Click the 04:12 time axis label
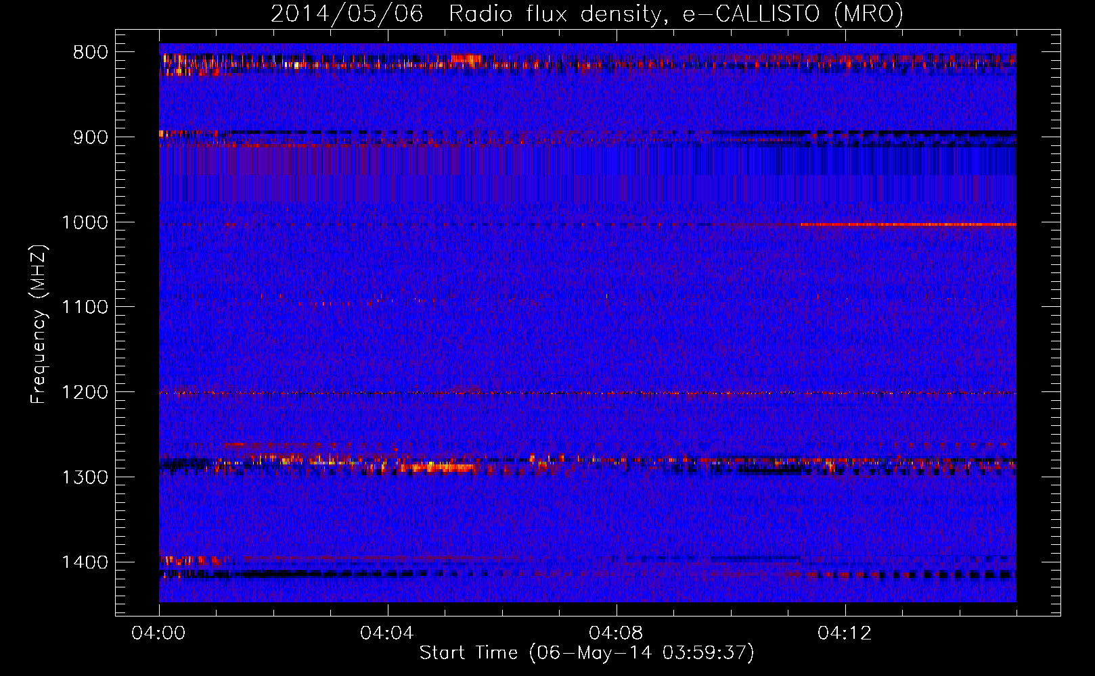Image resolution: width=1095 pixels, height=676 pixels. coord(845,633)
